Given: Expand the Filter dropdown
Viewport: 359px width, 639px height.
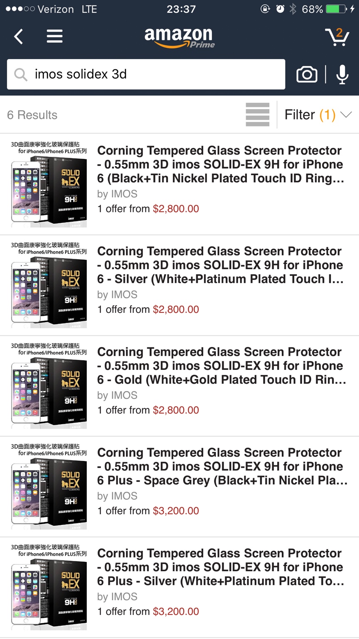Looking at the screenshot, I should [x=310, y=114].
